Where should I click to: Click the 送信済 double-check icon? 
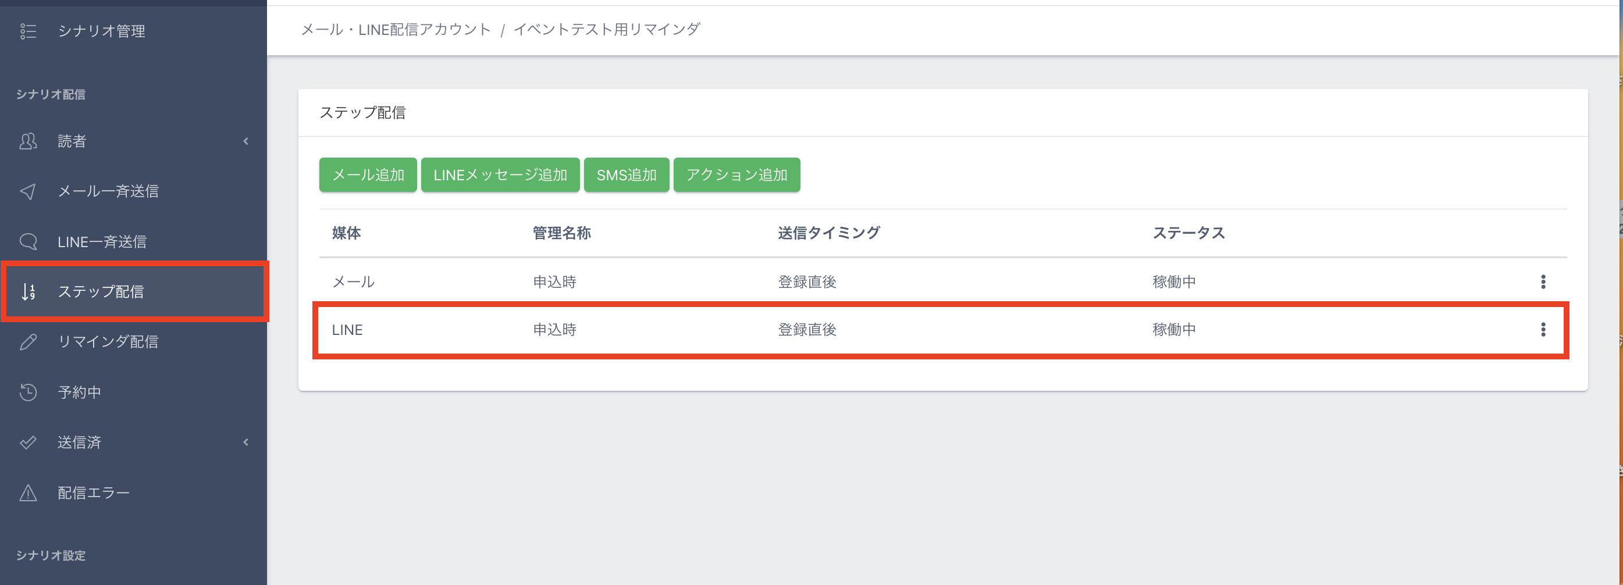[x=29, y=442]
